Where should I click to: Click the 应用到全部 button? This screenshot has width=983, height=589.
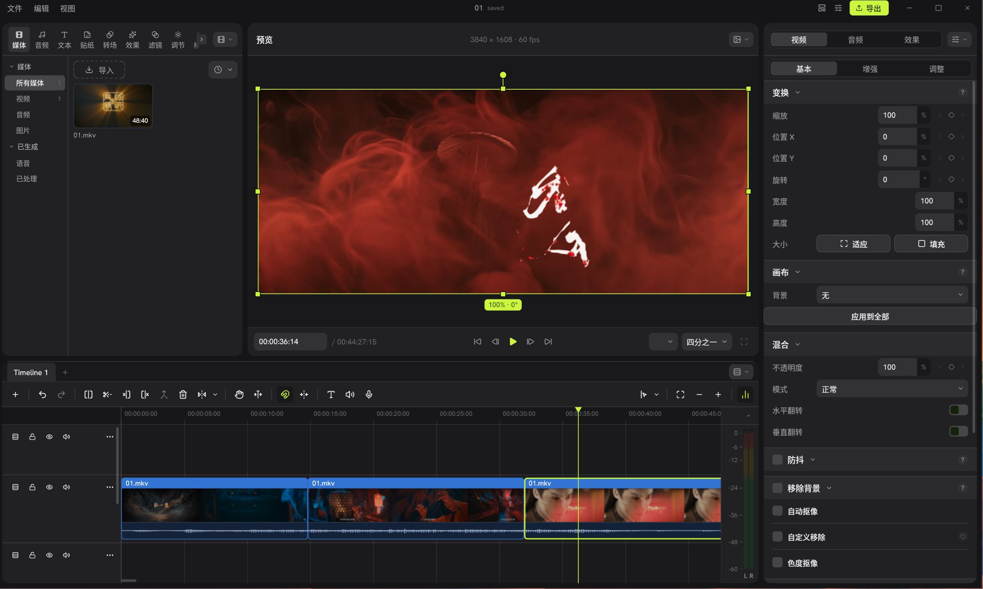[x=870, y=316]
